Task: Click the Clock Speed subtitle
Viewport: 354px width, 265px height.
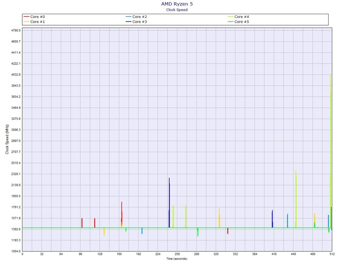Action: [177, 10]
